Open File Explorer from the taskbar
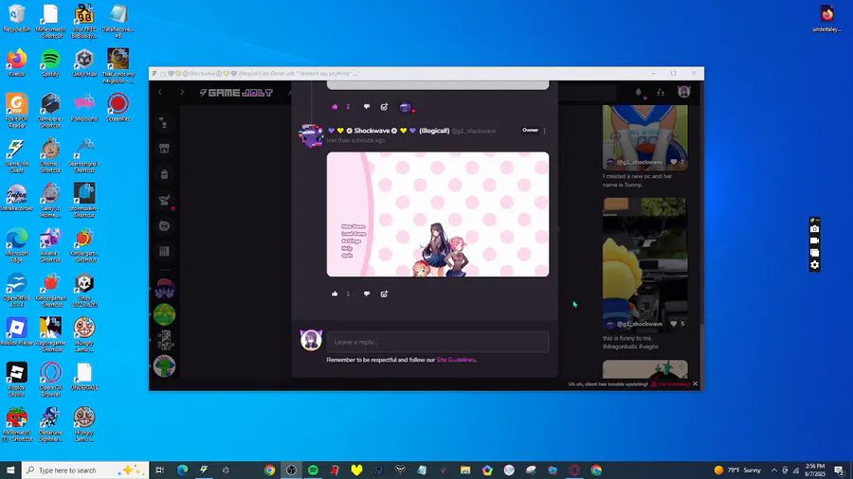 [465, 470]
